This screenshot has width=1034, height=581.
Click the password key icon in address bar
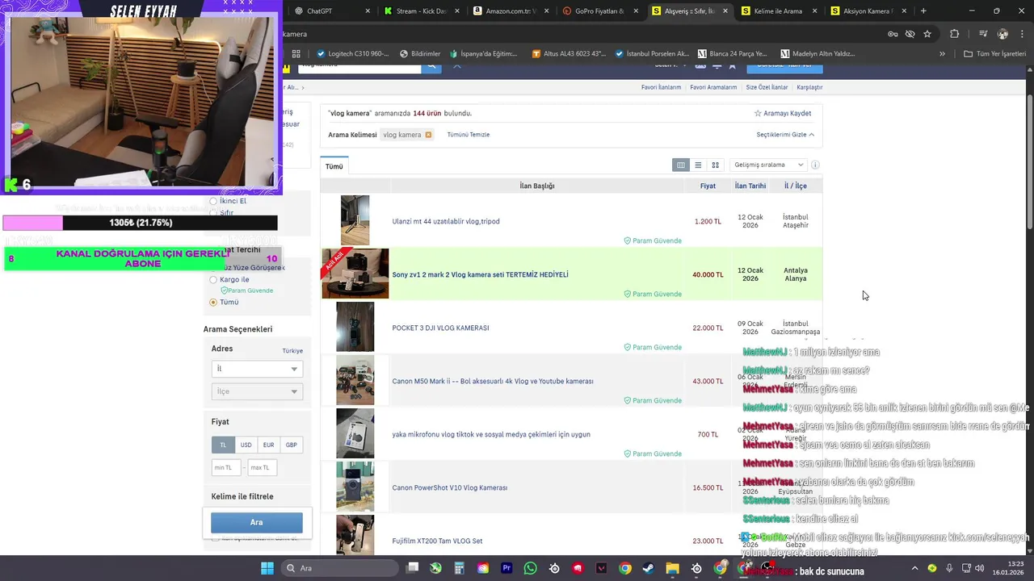point(893,34)
